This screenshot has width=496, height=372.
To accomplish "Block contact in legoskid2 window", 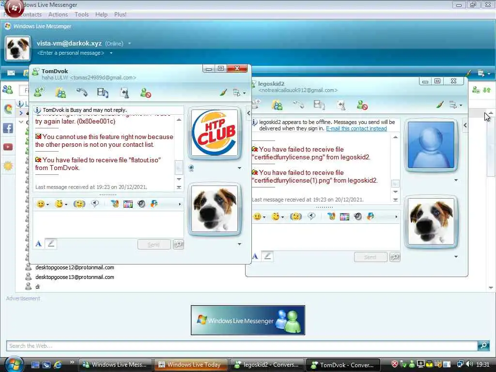I will pos(362,105).
